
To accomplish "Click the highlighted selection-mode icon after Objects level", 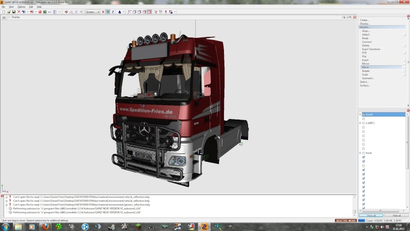I will 149,12.
